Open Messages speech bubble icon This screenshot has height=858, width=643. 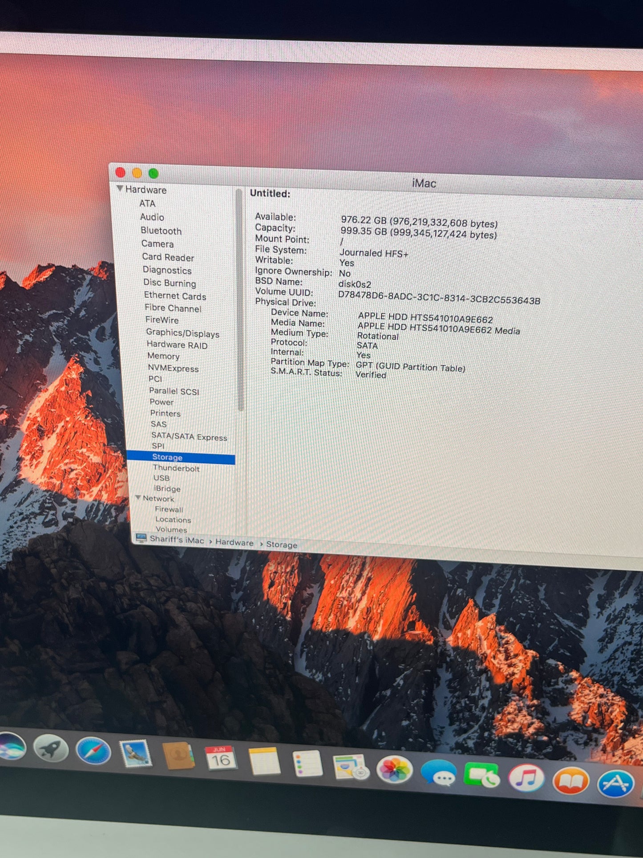pyautogui.click(x=438, y=773)
